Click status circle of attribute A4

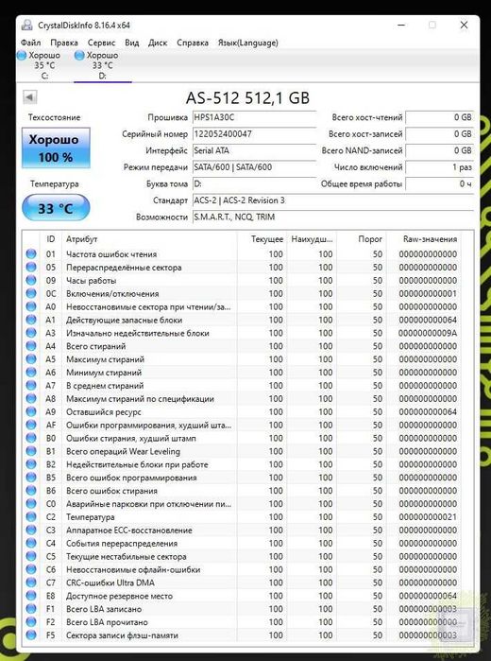31,346
